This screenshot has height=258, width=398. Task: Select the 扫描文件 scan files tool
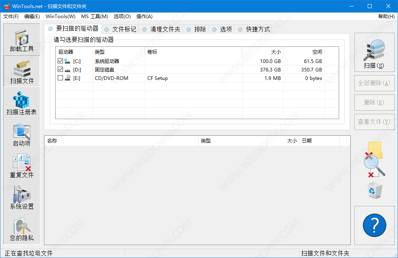coord(21,71)
